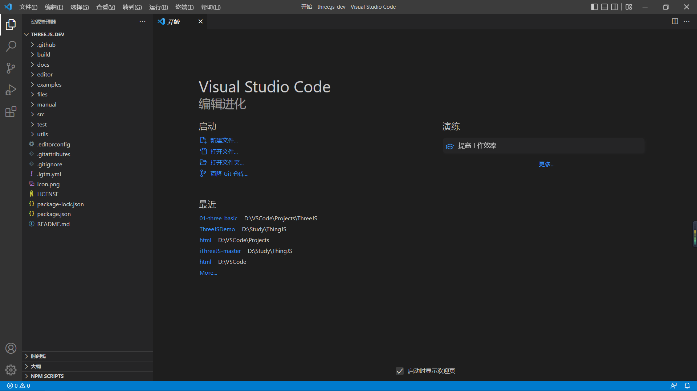Open README.md file

(x=53, y=224)
